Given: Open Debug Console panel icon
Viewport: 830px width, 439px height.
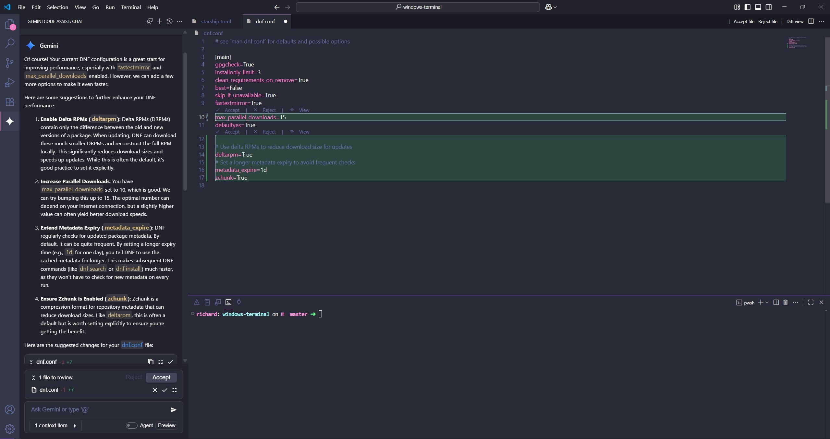Looking at the screenshot, I should (x=218, y=302).
